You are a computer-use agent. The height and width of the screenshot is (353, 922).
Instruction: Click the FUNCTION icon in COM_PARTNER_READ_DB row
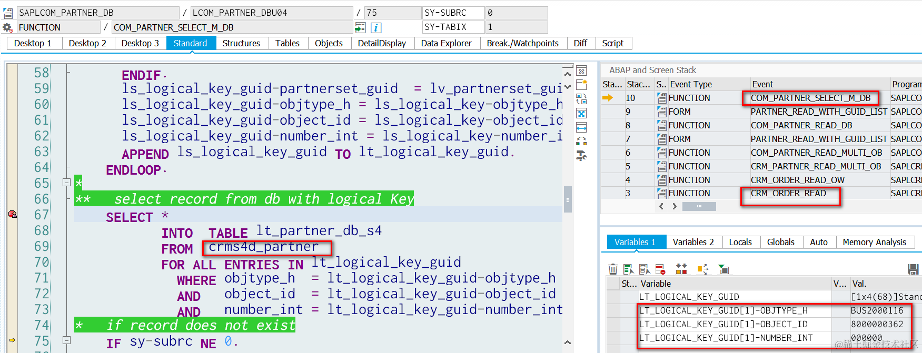pyautogui.click(x=662, y=125)
